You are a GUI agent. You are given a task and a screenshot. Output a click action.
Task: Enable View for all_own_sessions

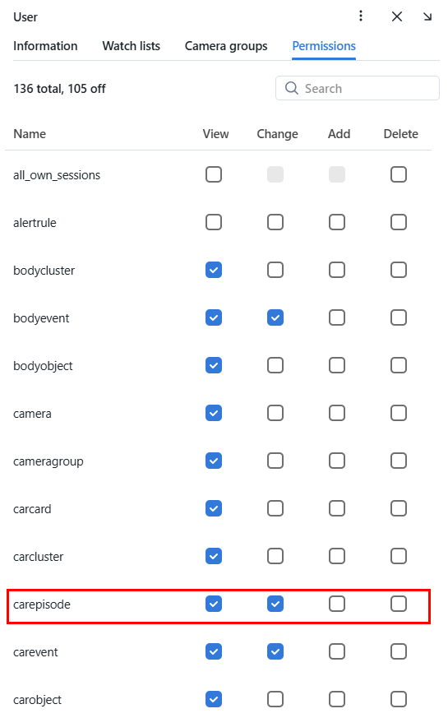pyautogui.click(x=214, y=174)
